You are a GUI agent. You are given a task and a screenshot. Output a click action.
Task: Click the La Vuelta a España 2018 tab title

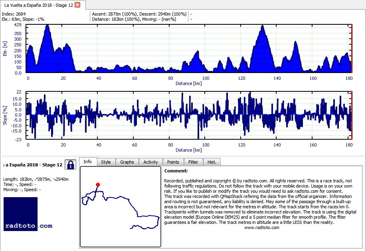(x=39, y=5)
